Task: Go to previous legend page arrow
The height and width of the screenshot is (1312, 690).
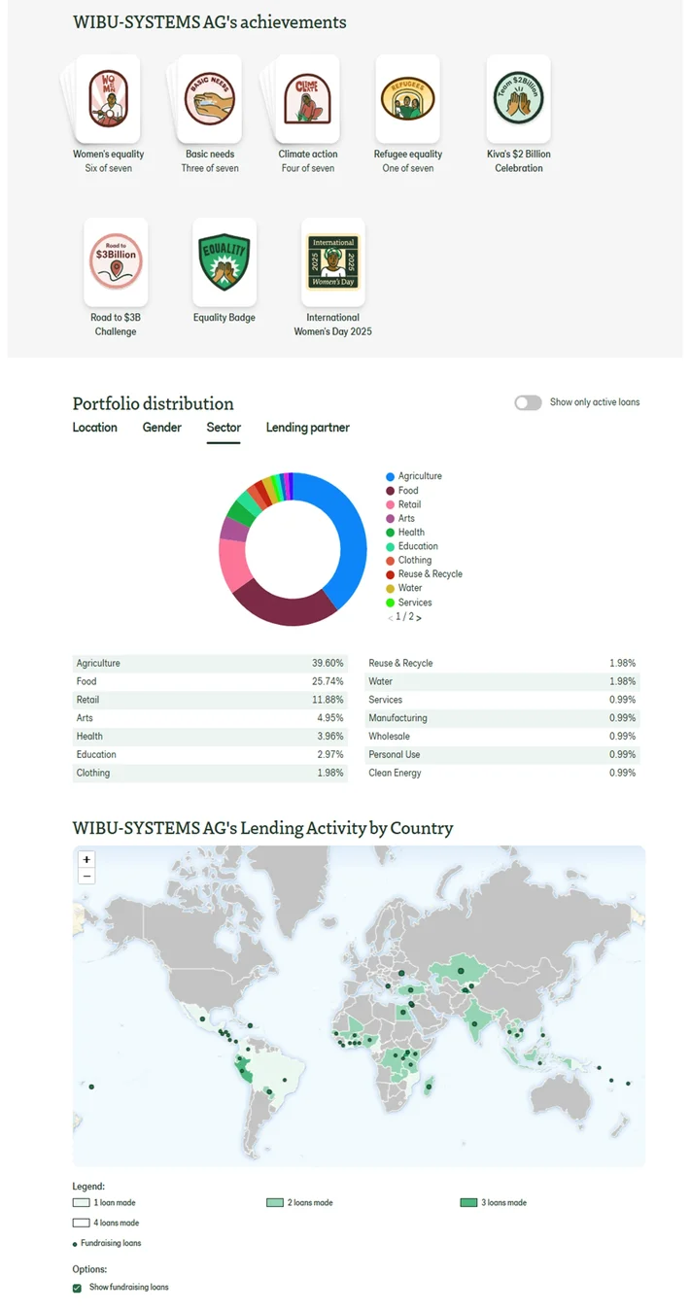Action: 390,617
